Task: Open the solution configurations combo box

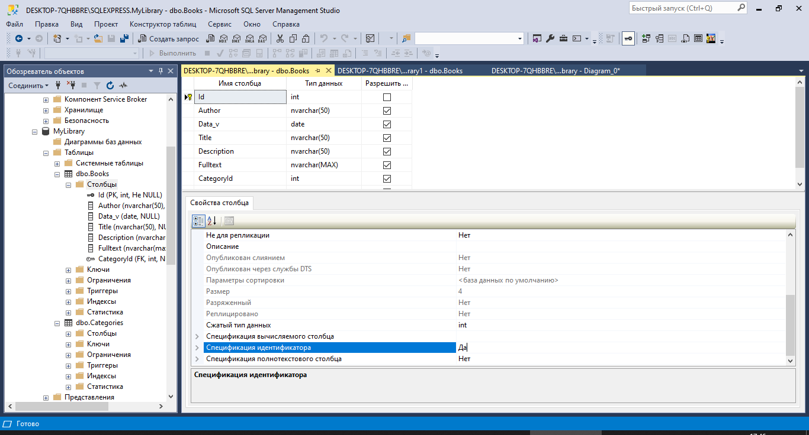Action: click(470, 38)
